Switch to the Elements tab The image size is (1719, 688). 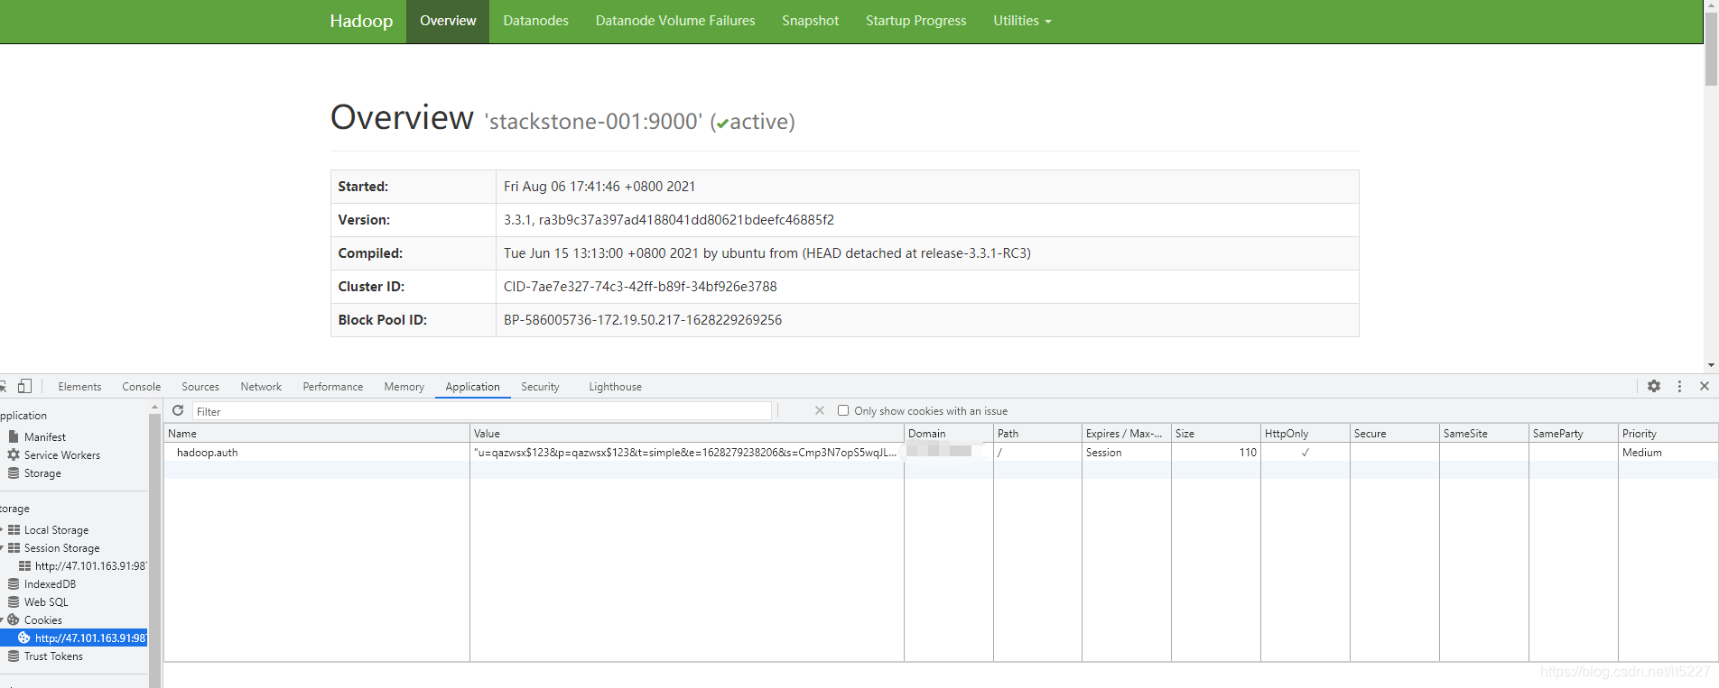click(x=79, y=387)
